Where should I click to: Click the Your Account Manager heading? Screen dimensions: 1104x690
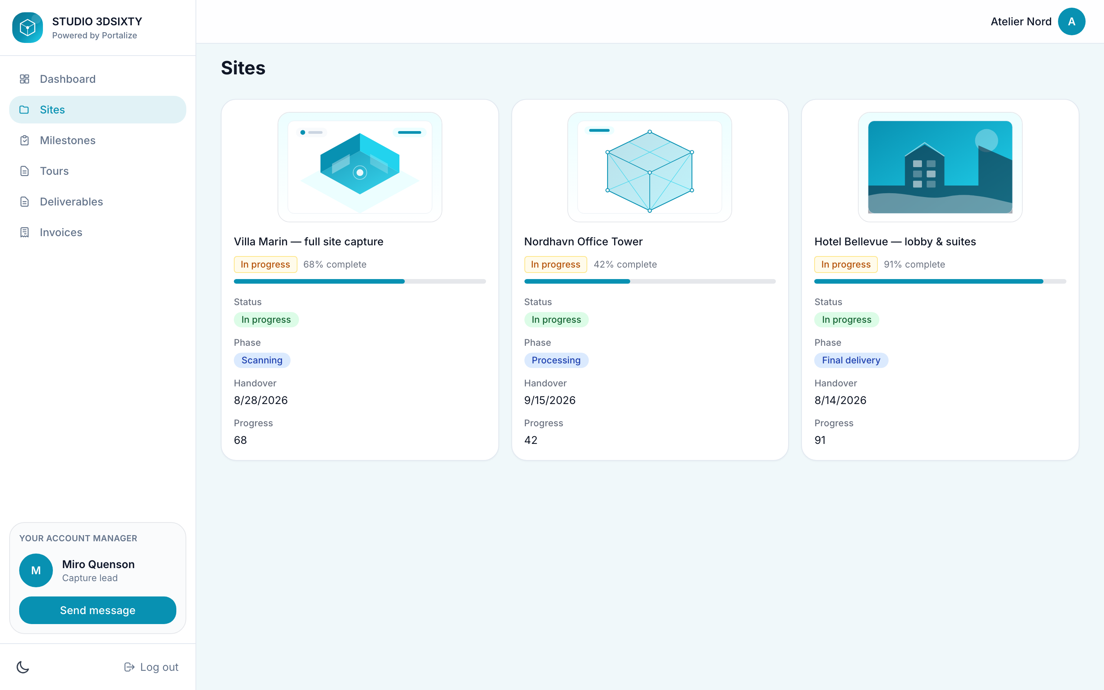[78, 538]
